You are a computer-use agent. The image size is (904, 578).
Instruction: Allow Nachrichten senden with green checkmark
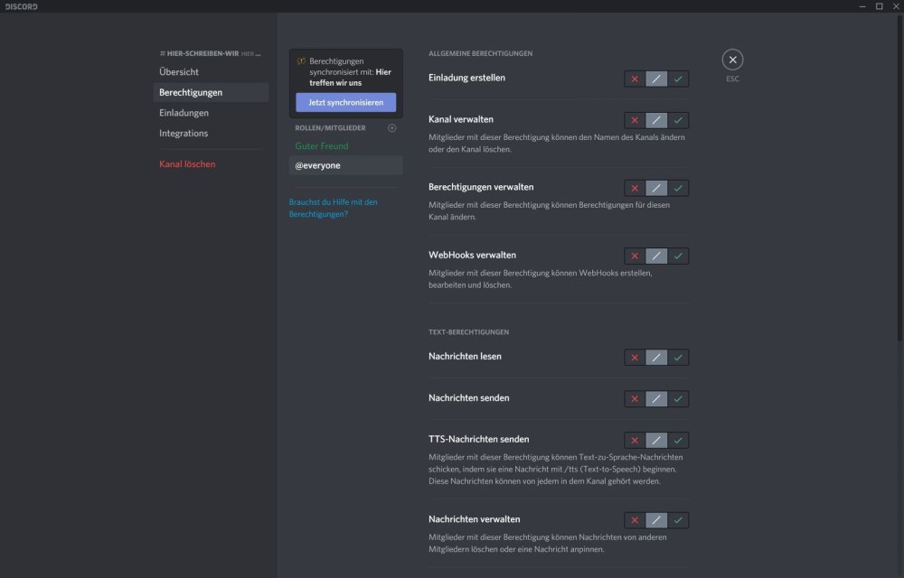click(678, 398)
